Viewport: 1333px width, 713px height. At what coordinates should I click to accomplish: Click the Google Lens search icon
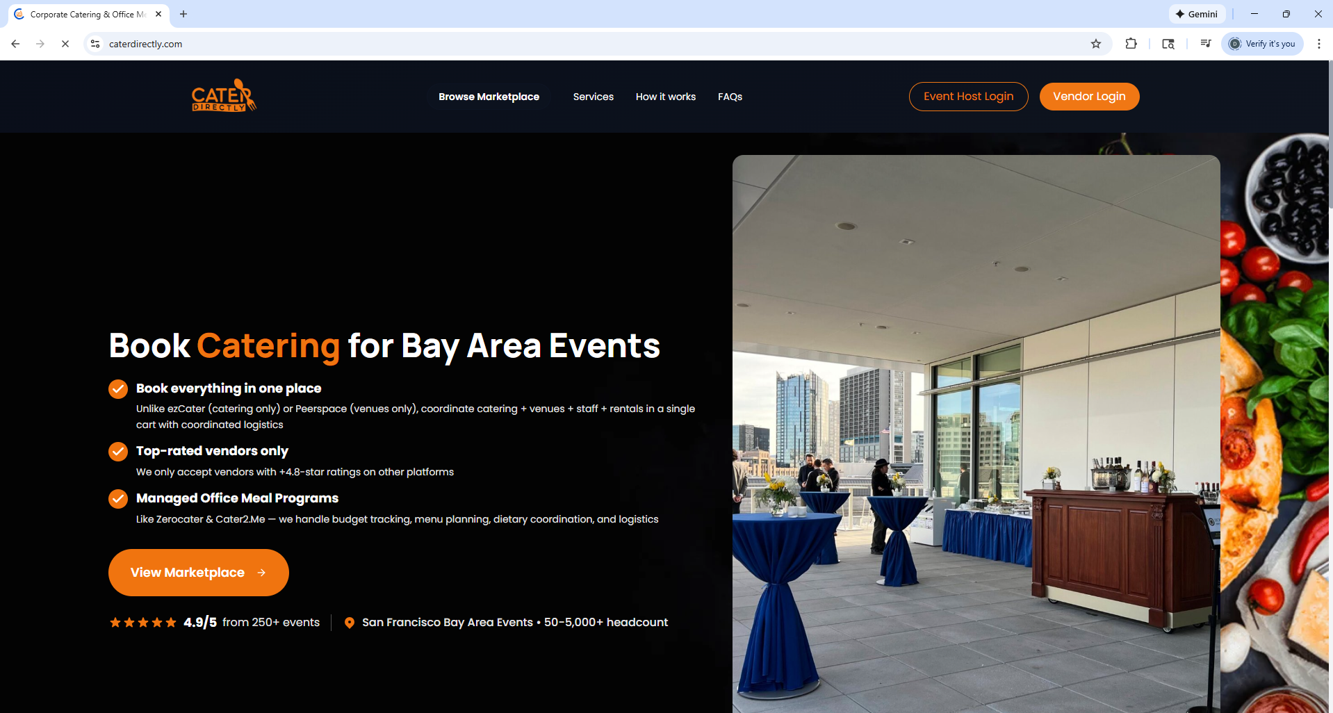click(x=1168, y=44)
